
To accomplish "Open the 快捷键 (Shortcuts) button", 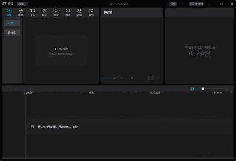I will click(x=197, y=4).
